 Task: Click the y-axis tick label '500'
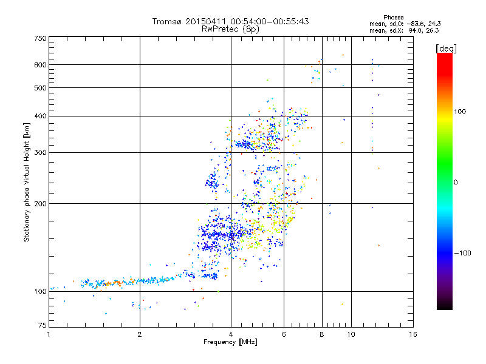pos(40,88)
